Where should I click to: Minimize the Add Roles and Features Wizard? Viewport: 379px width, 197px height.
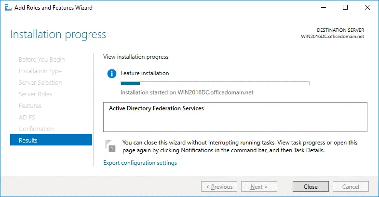323,8
